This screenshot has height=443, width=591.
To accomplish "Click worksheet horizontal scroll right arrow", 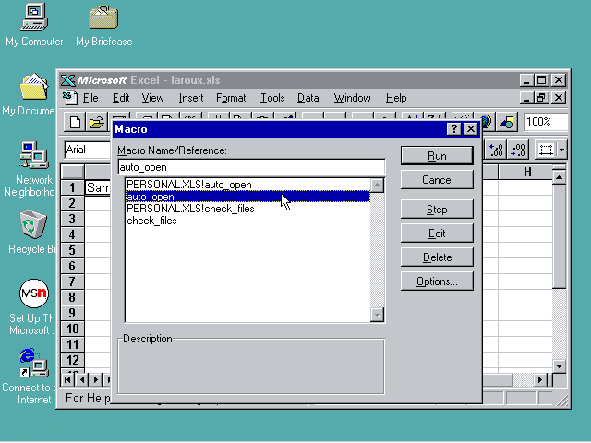I will [540, 379].
